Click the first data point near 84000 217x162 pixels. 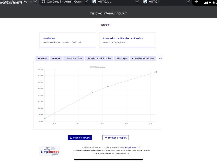tap(45, 119)
